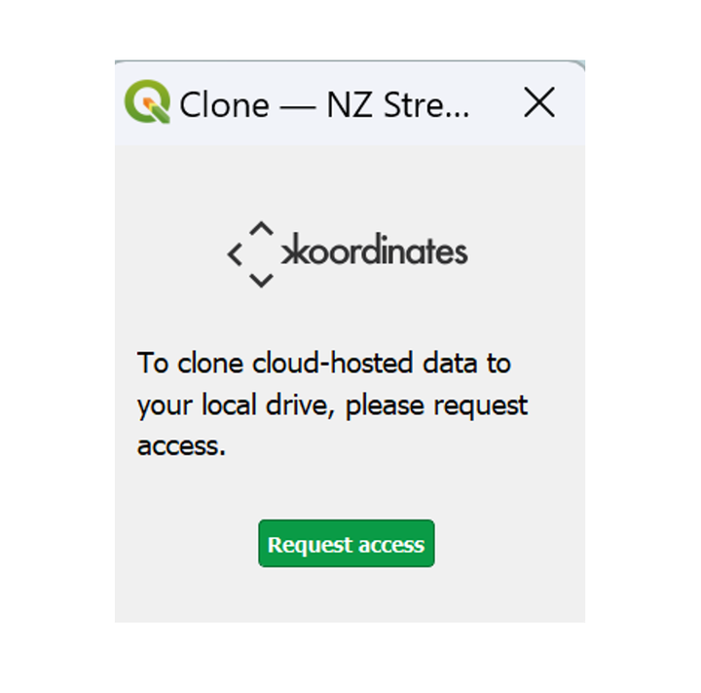Image resolution: width=701 pixels, height=693 pixels.
Task: Click the up chevron of Koordinates logo
Action: point(262,228)
